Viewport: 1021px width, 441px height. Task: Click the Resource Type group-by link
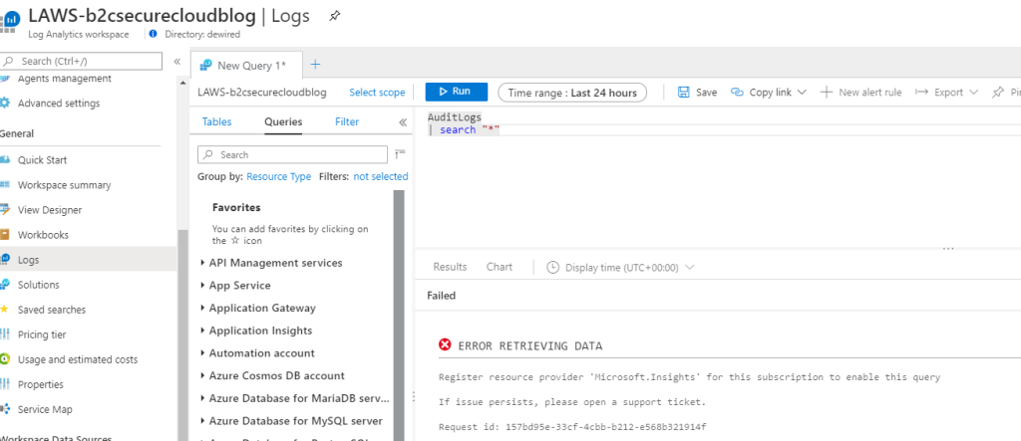[278, 176]
